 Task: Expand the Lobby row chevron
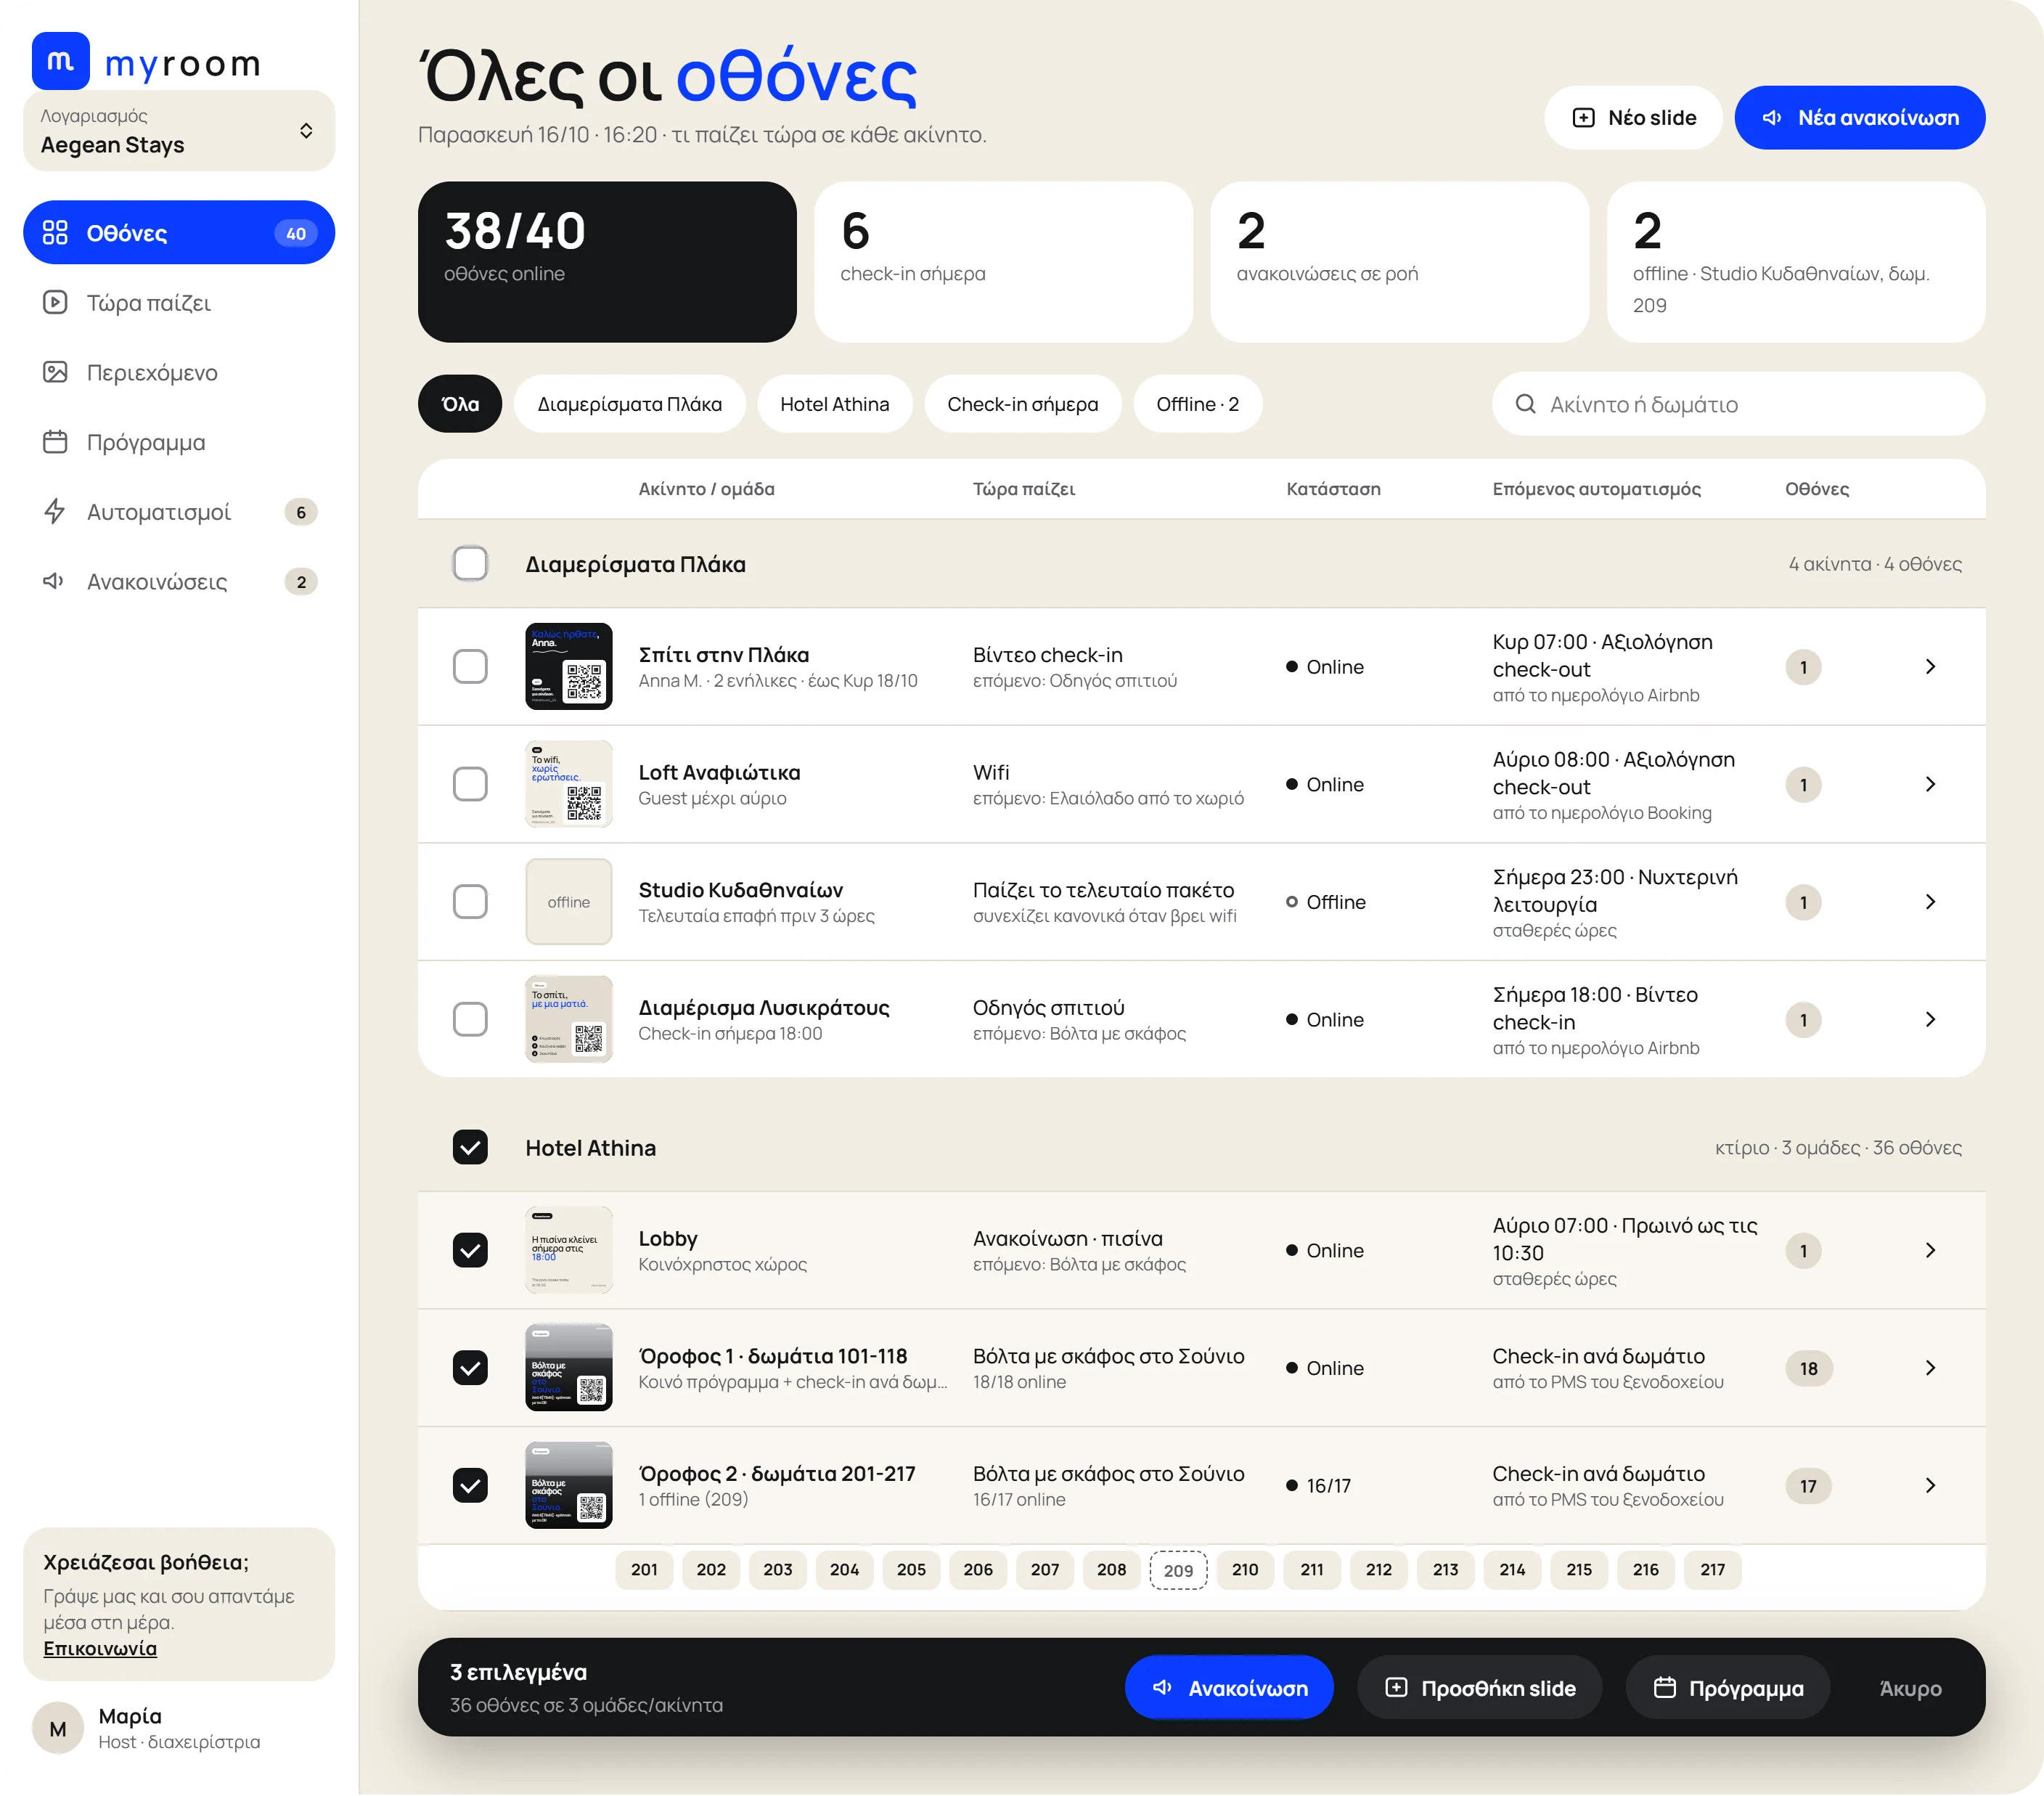coord(1930,1250)
